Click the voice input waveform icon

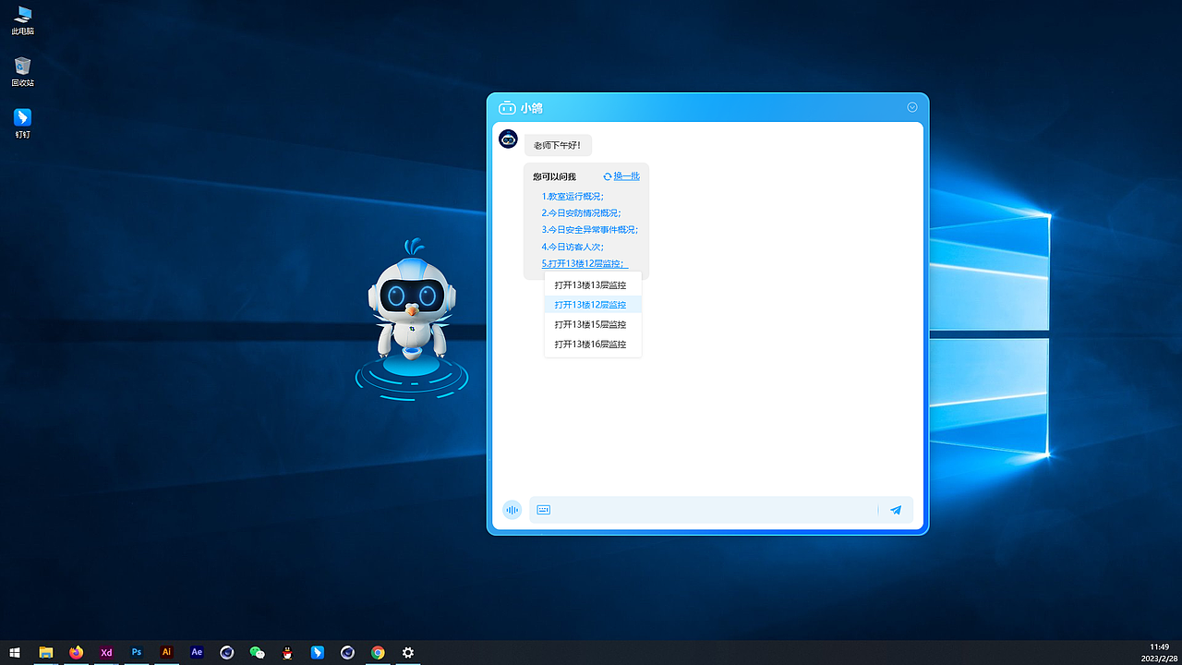512,510
